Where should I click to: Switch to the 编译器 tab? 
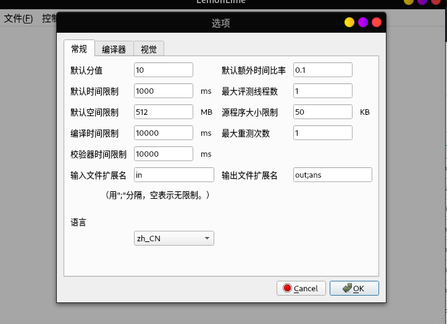click(x=114, y=49)
